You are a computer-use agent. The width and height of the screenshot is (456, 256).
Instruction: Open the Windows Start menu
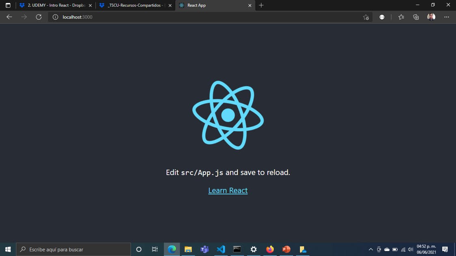pos(8,250)
